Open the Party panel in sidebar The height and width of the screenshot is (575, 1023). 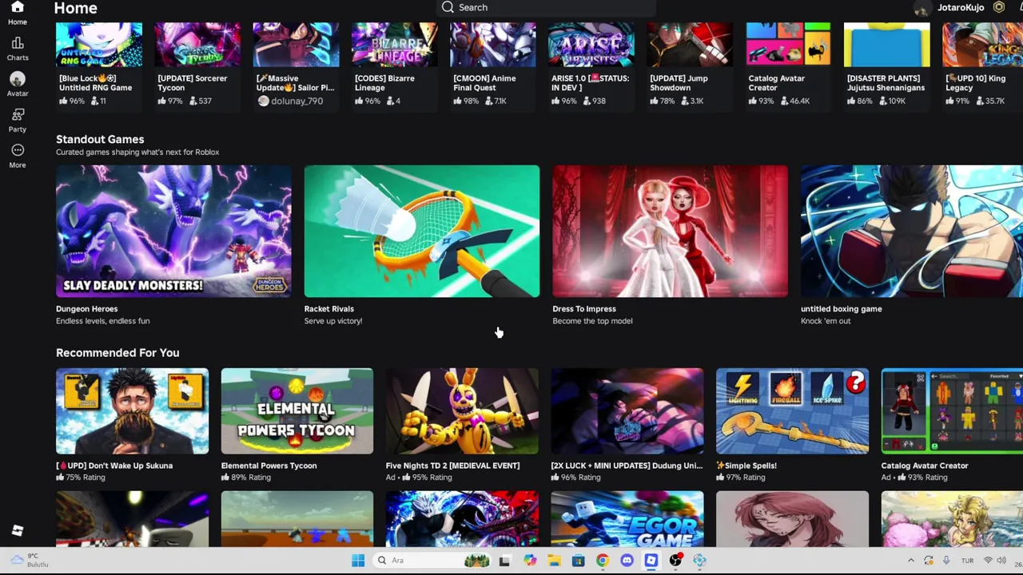coord(18,120)
